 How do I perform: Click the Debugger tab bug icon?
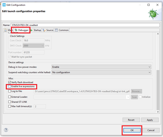pos(16,30)
